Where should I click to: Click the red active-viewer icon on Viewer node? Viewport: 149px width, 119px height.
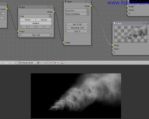click(x=147, y=23)
